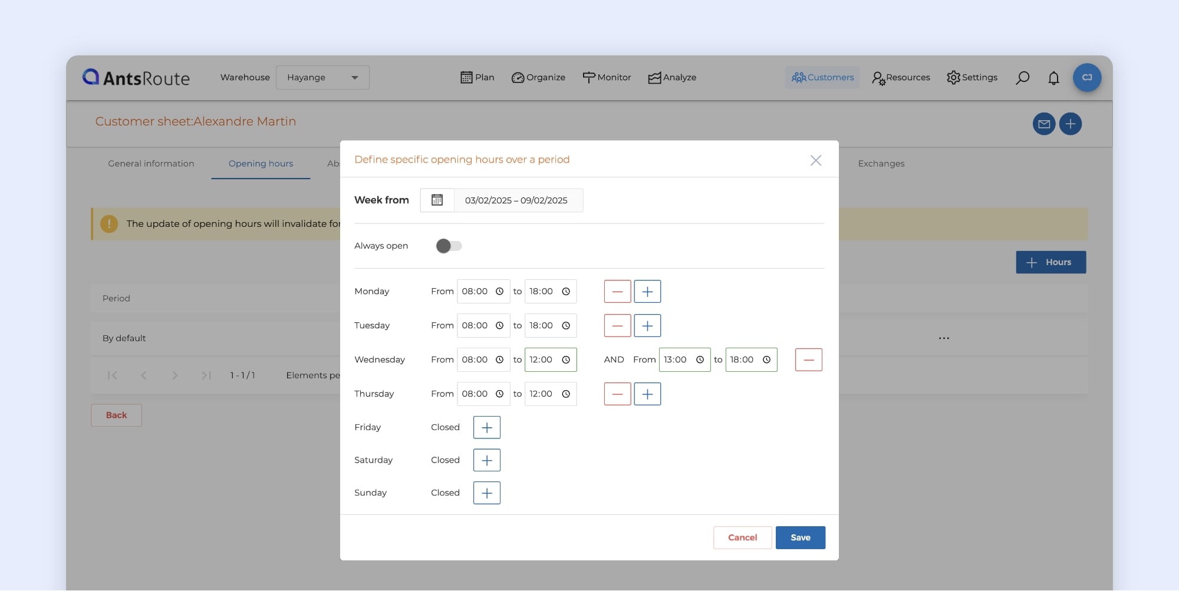This screenshot has width=1179, height=591.
Task: Open Tuesday end time picker clock
Action: click(565, 326)
